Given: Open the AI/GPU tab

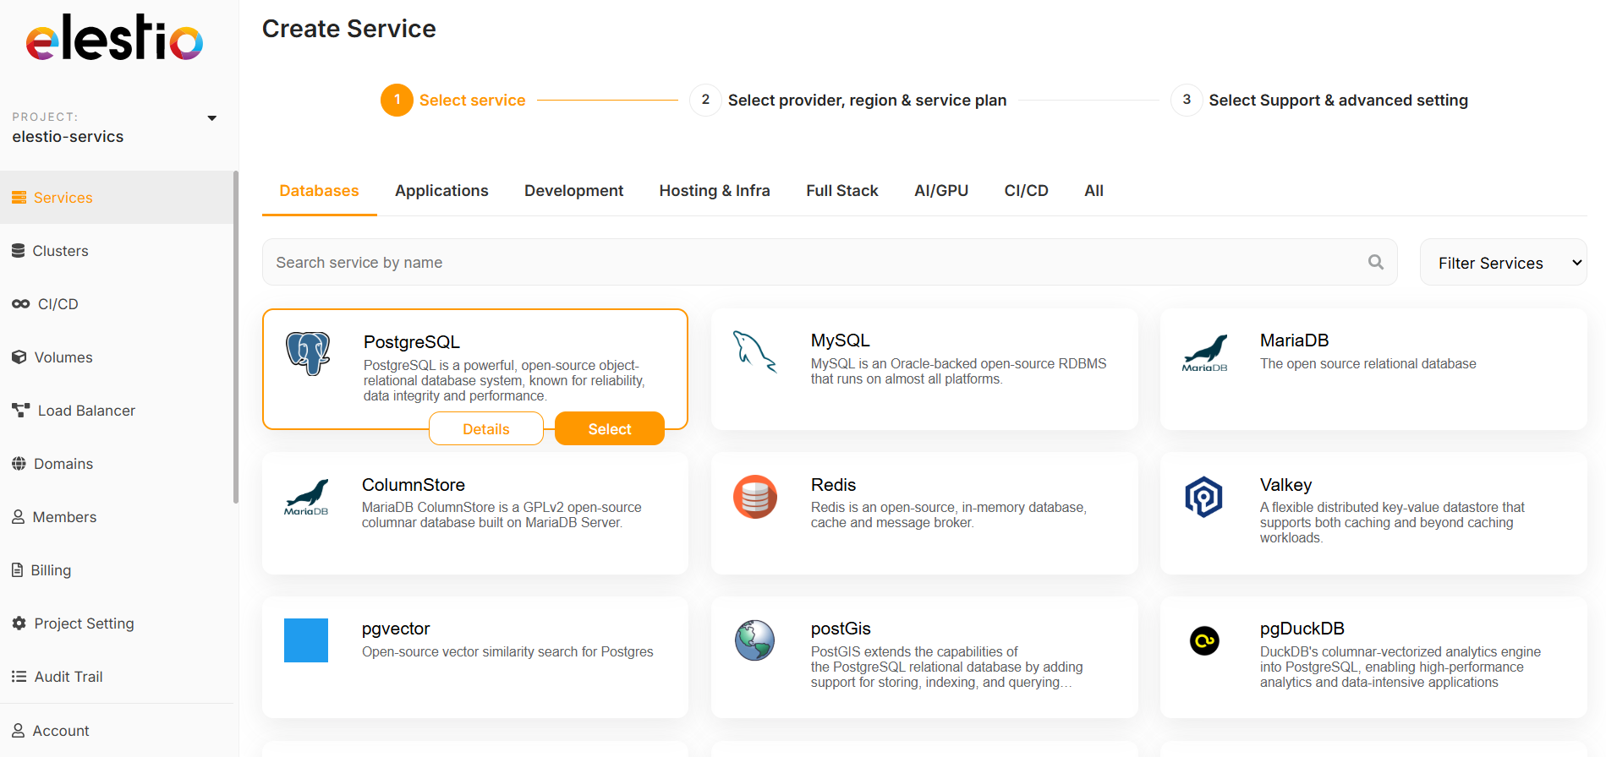Looking at the screenshot, I should coord(940,191).
